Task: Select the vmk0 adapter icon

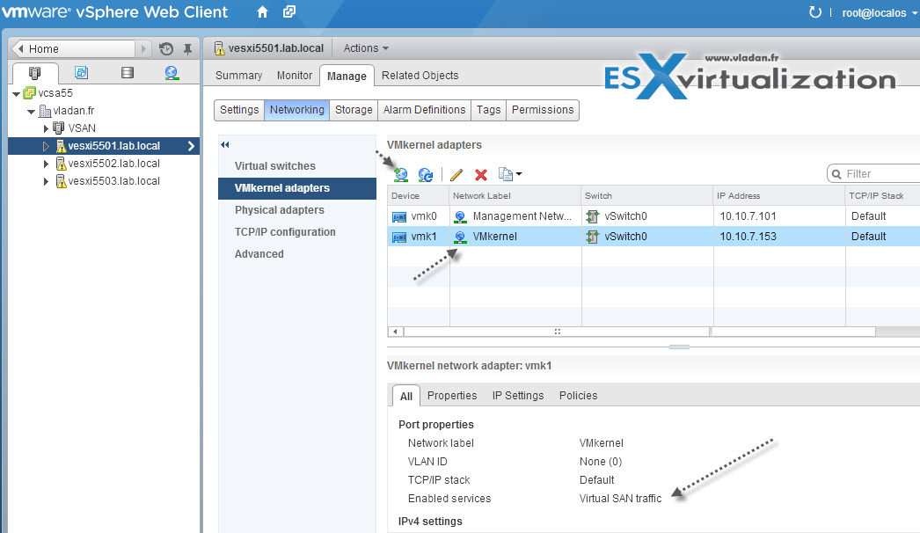Action: coord(399,217)
